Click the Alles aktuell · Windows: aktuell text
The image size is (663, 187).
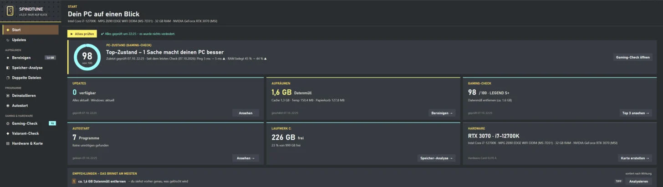pyautogui.click(x=94, y=100)
